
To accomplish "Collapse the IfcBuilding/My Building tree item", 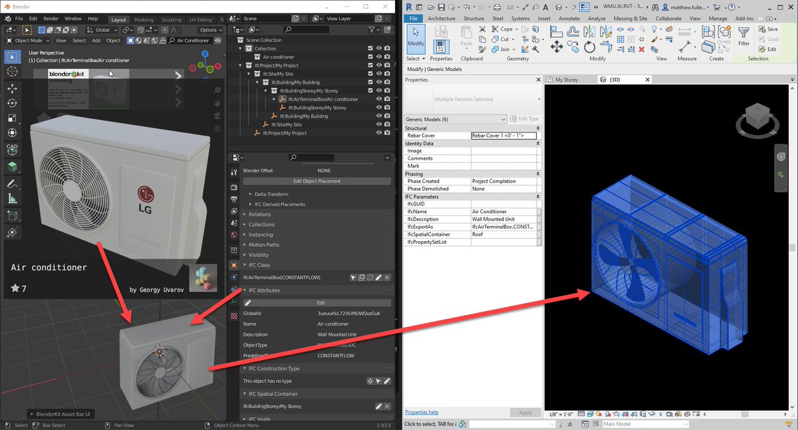I will coord(257,82).
